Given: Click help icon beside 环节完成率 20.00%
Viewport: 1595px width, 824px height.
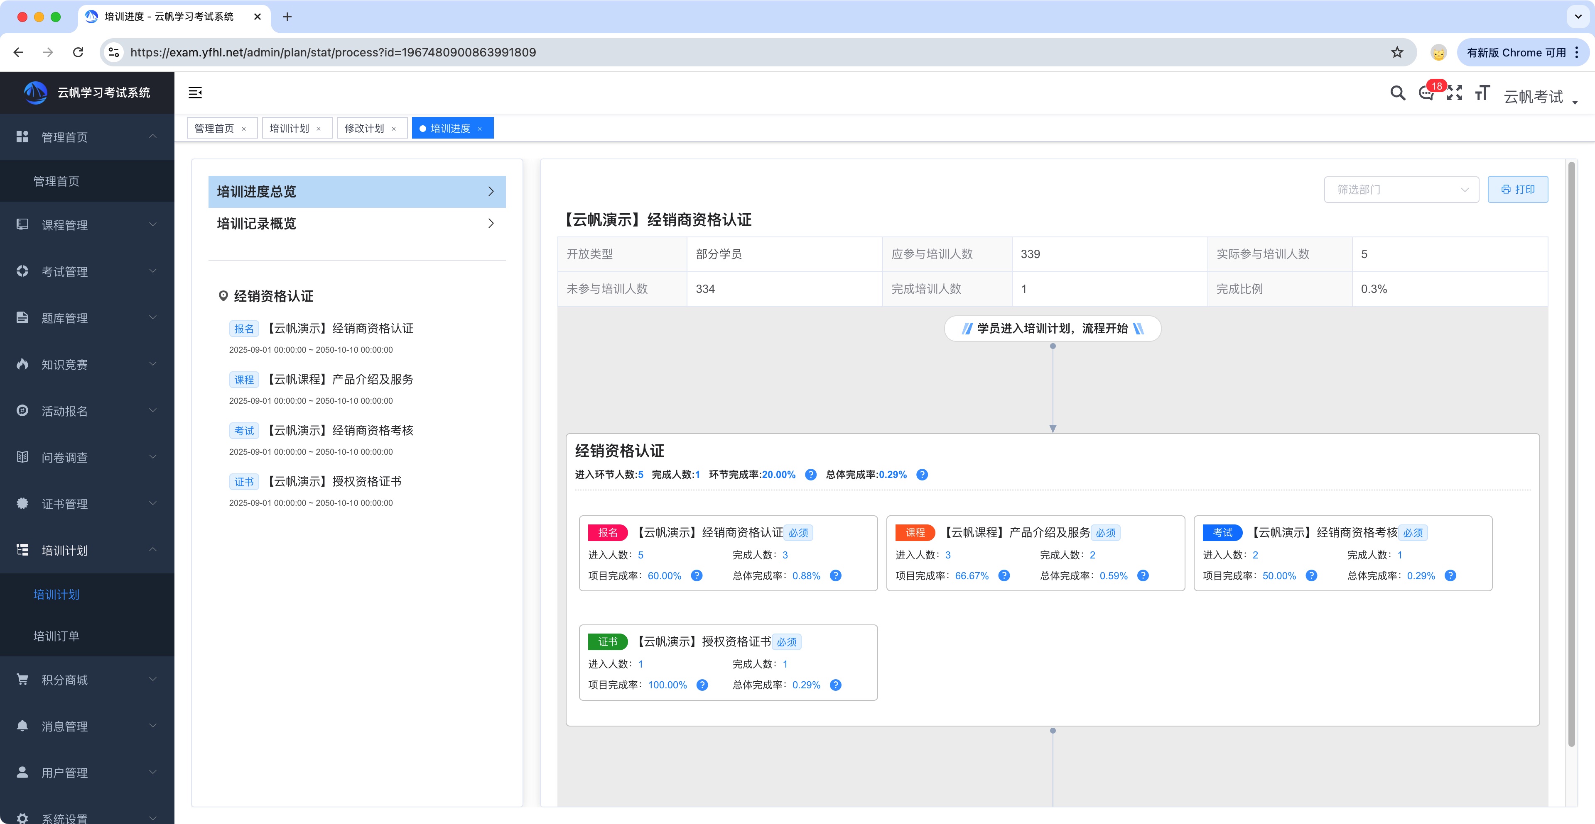Looking at the screenshot, I should coord(810,475).
